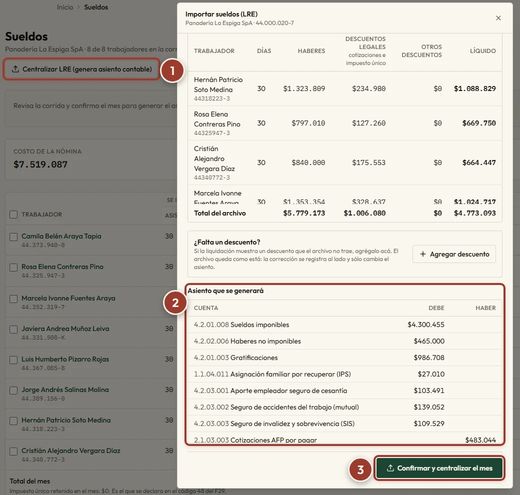Click Rosa Elena Contreras Pino in background list
The image size is (520, 495).
[62, 266]
